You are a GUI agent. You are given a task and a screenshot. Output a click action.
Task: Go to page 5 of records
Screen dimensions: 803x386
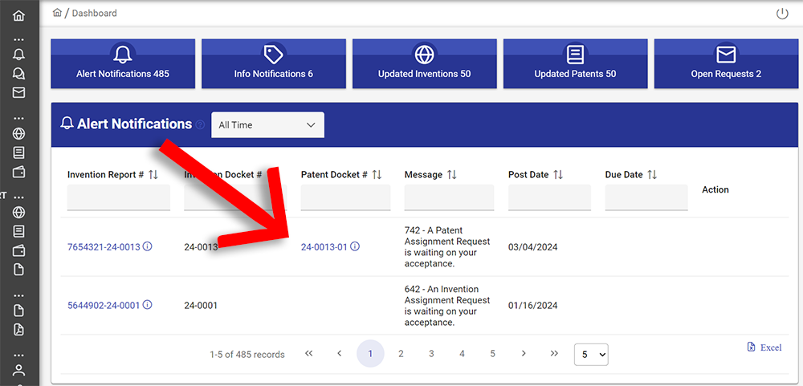point(493,354)
